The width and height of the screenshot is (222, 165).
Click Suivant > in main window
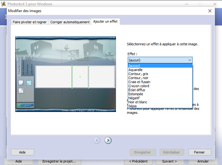(x=170, y=162)
